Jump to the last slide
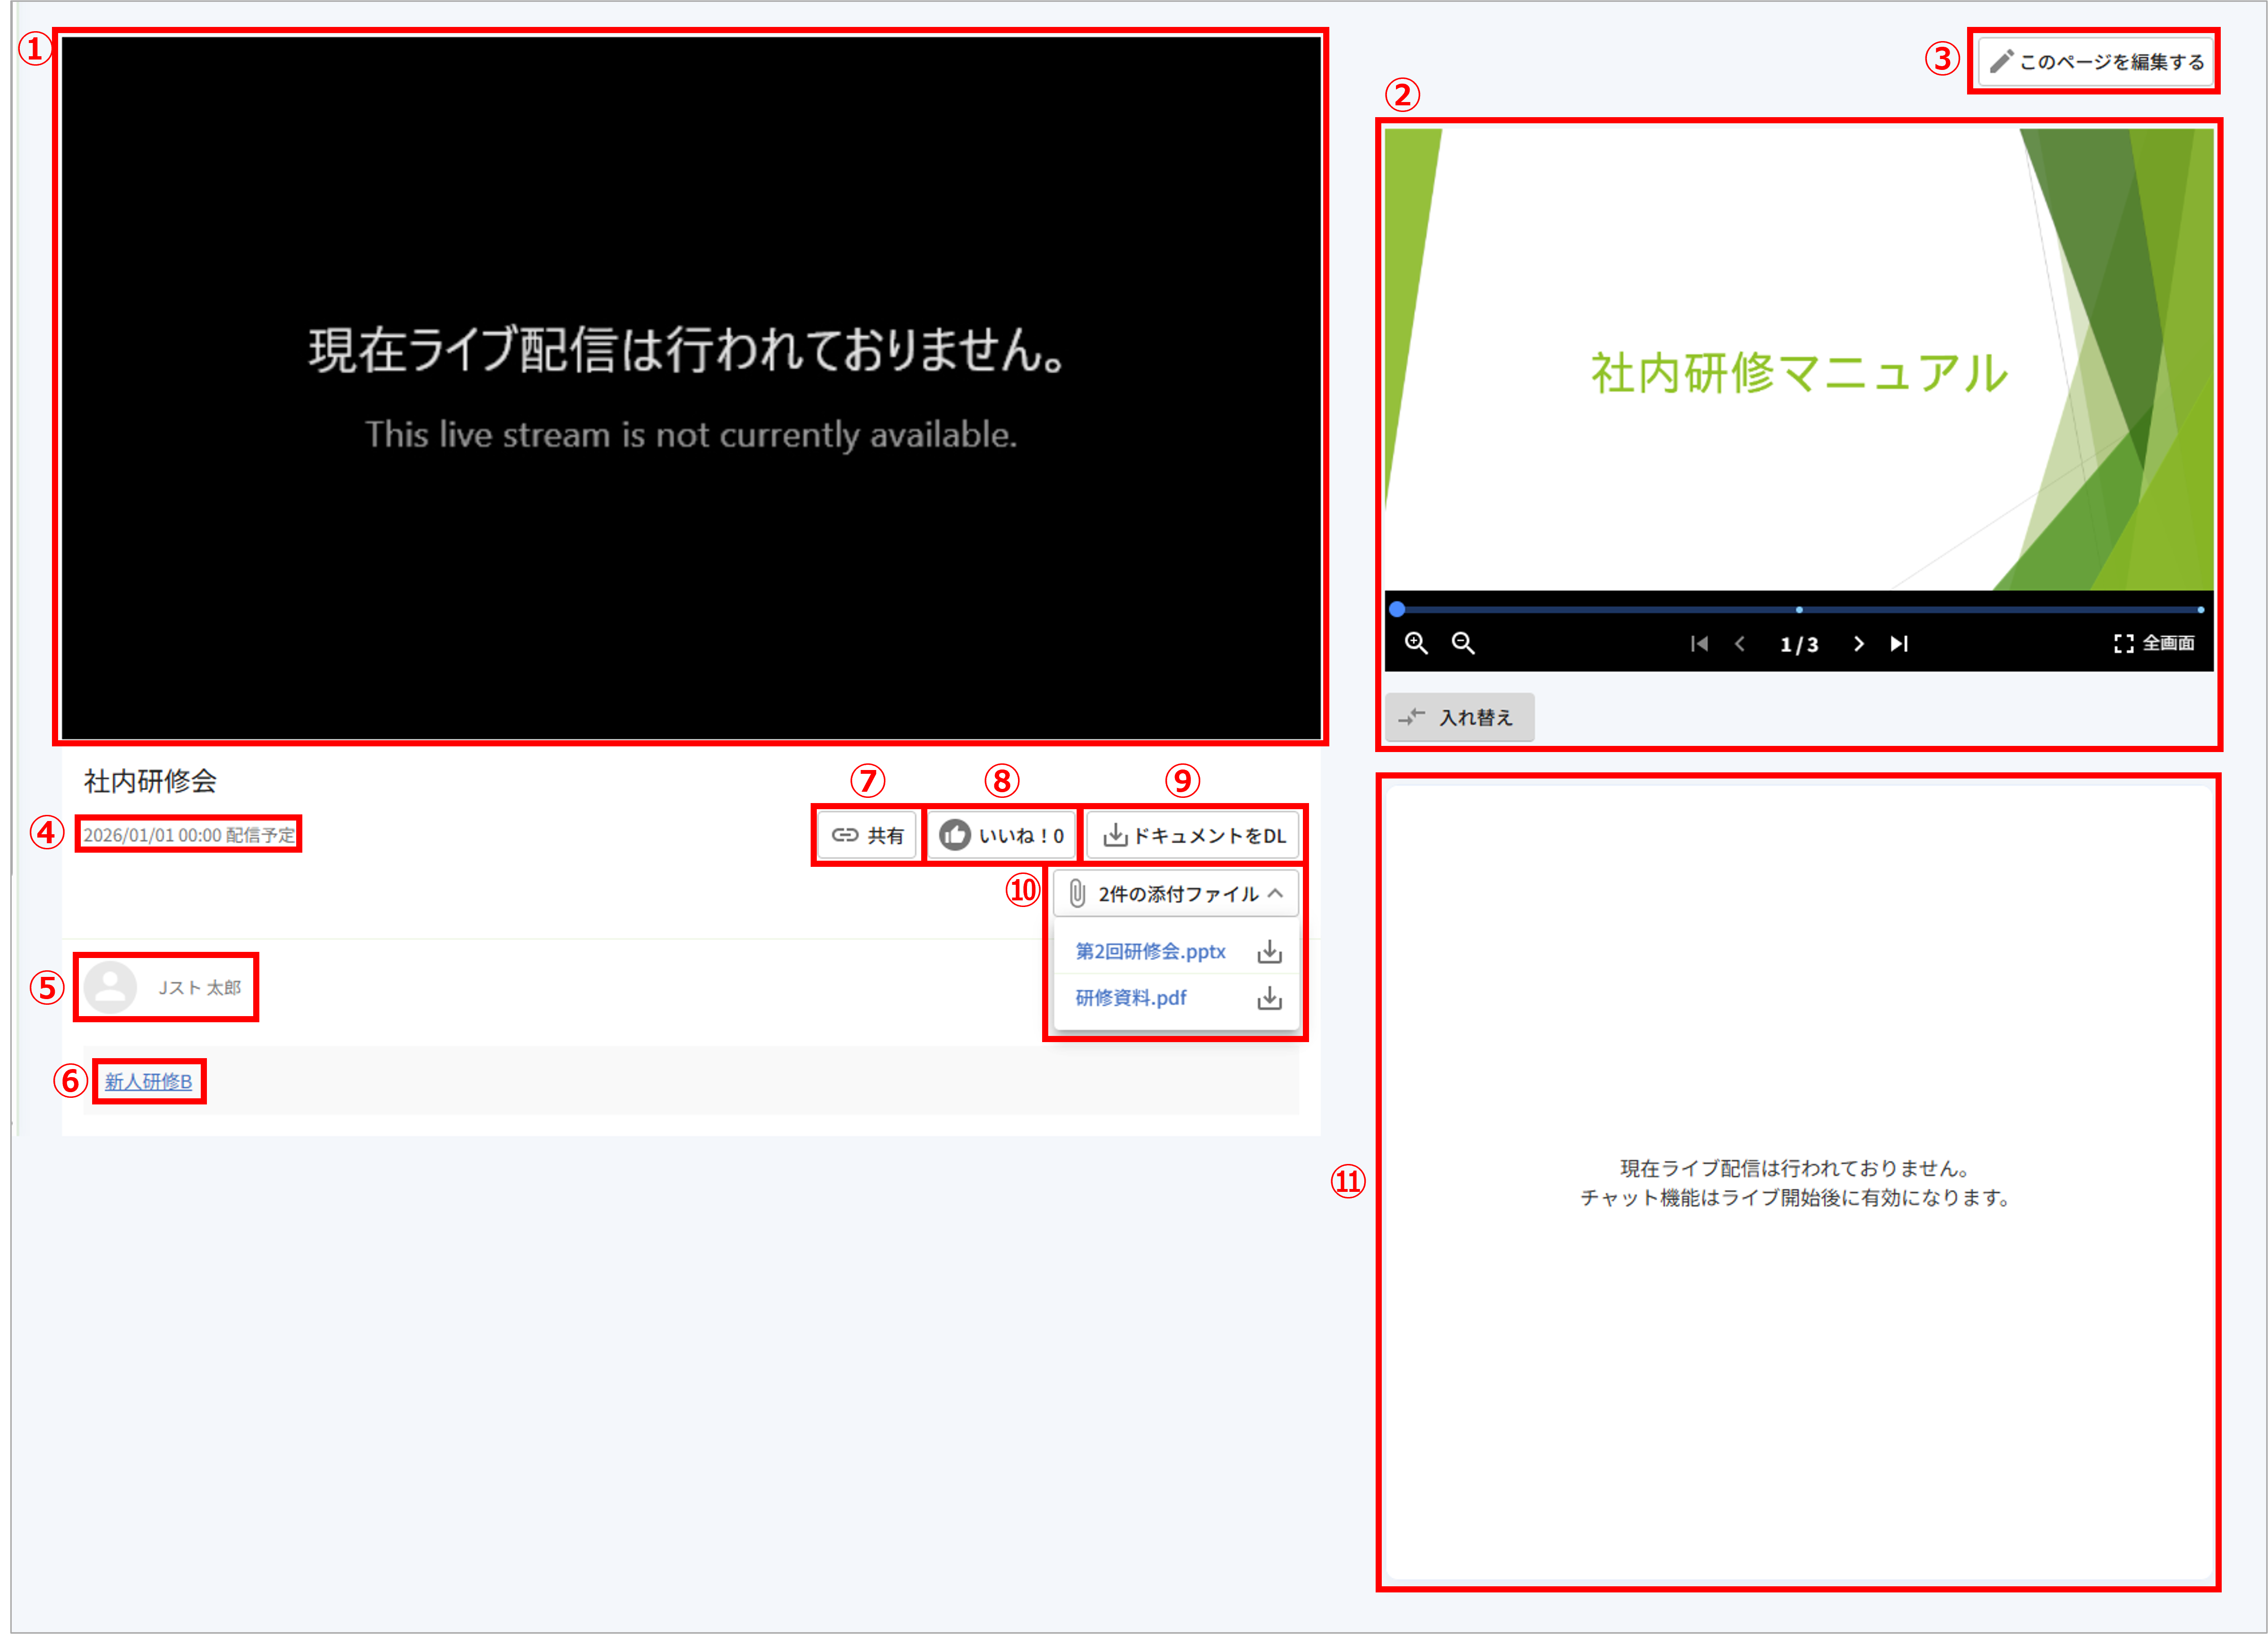This screenshot has width=2268, height=1634. click(1899, 643)
